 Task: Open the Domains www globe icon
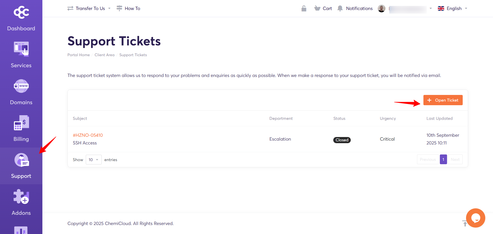point(21,86)
